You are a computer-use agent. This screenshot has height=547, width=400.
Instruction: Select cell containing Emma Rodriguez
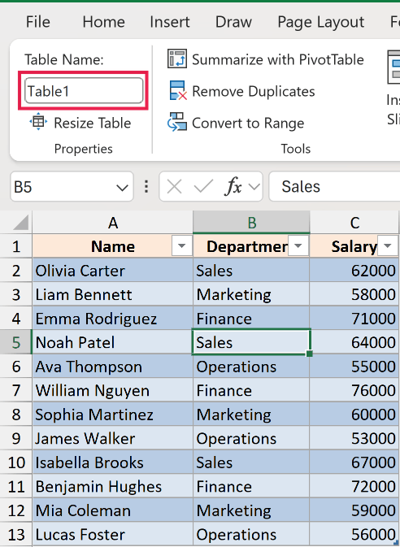click(x=112, y=319)
